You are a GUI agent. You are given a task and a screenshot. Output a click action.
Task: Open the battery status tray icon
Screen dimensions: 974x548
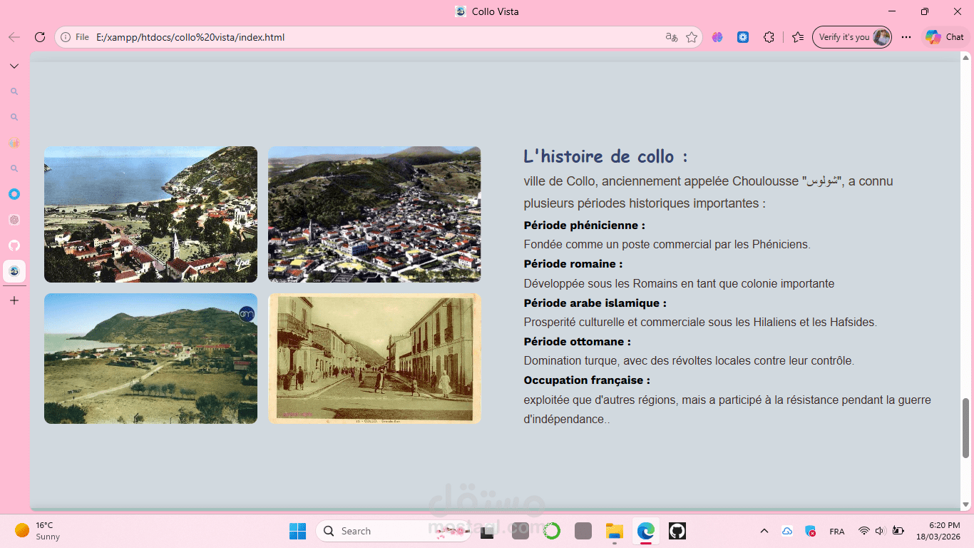tap(898, 531)
